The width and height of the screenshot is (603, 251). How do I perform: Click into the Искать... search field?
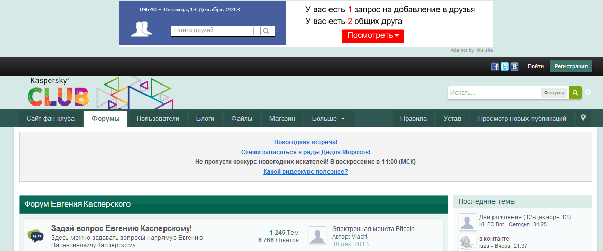[x=496, y=93]
